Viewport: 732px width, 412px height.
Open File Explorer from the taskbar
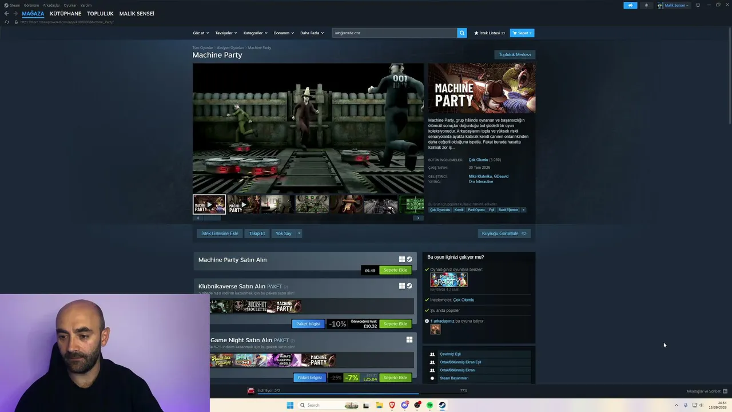379,405
